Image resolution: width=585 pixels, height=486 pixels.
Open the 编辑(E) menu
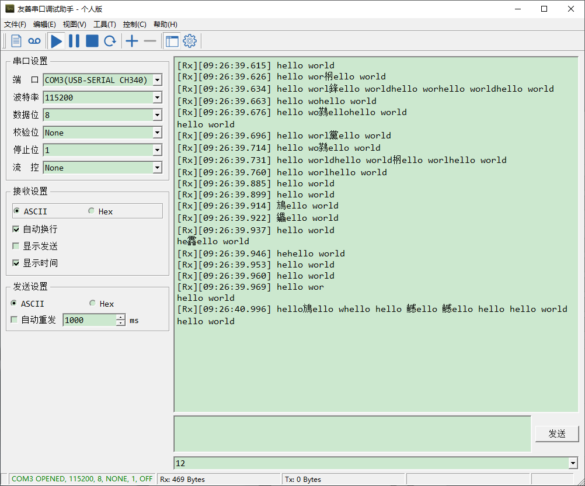tap(44, 25)
